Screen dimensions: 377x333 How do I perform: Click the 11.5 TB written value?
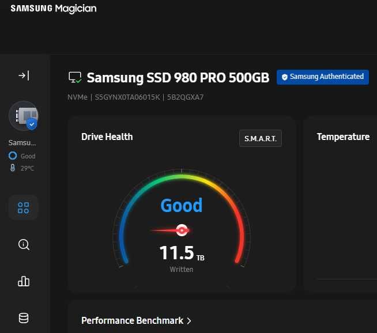[x=182, y=253]
